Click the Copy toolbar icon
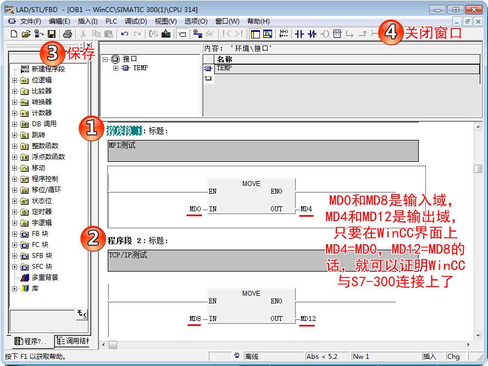This screenshot has width=488, height=366. (x=96, y=33)
